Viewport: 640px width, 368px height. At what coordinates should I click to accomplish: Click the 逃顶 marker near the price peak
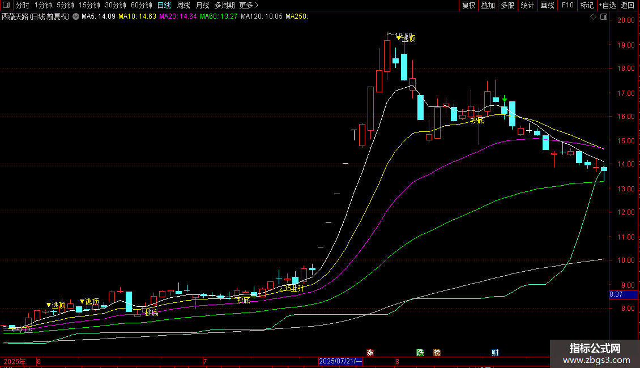click(x=406, y=38)
